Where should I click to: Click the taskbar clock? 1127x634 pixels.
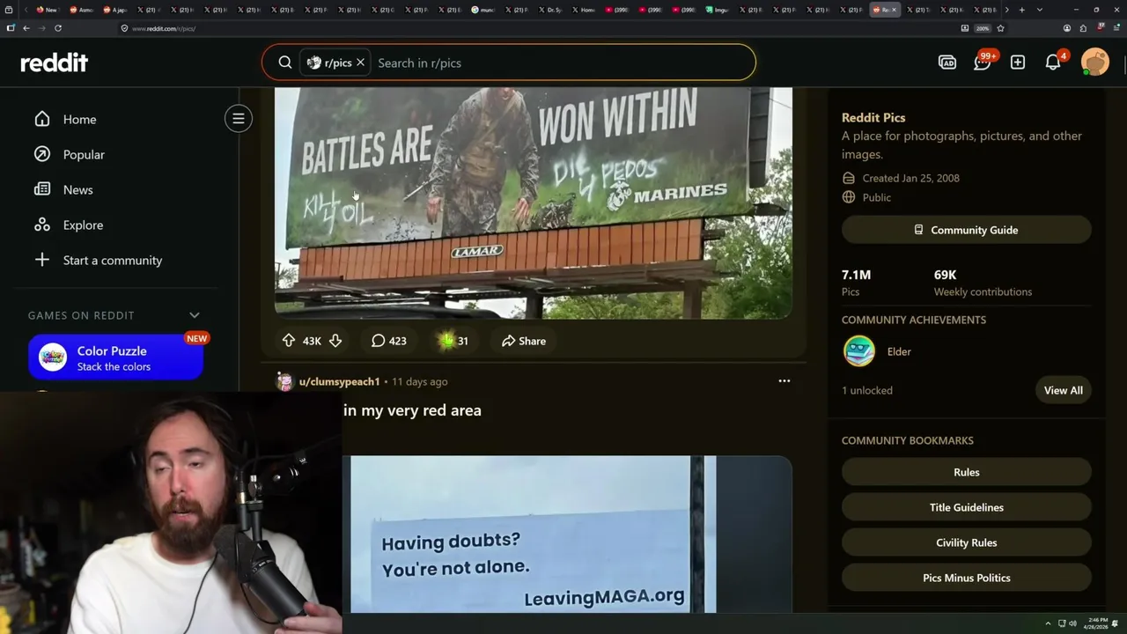[1095, 623]
